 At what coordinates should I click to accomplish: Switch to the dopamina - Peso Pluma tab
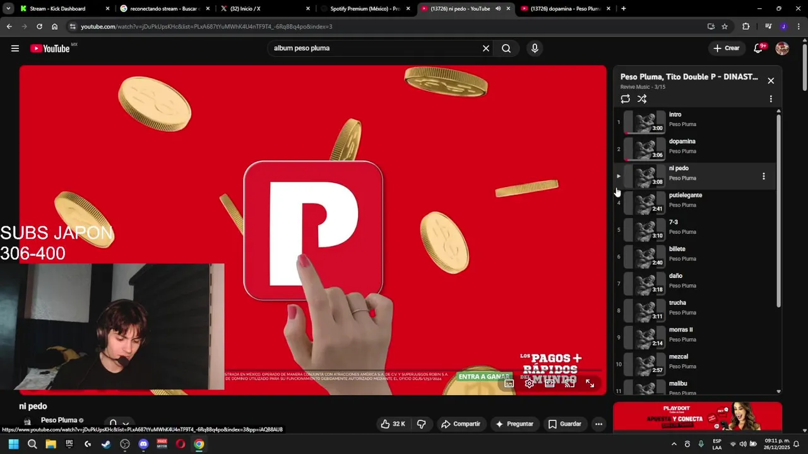point(565,9)
